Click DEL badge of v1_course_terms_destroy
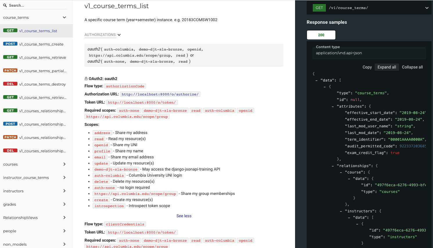433x248 pixels. point(10,84)
